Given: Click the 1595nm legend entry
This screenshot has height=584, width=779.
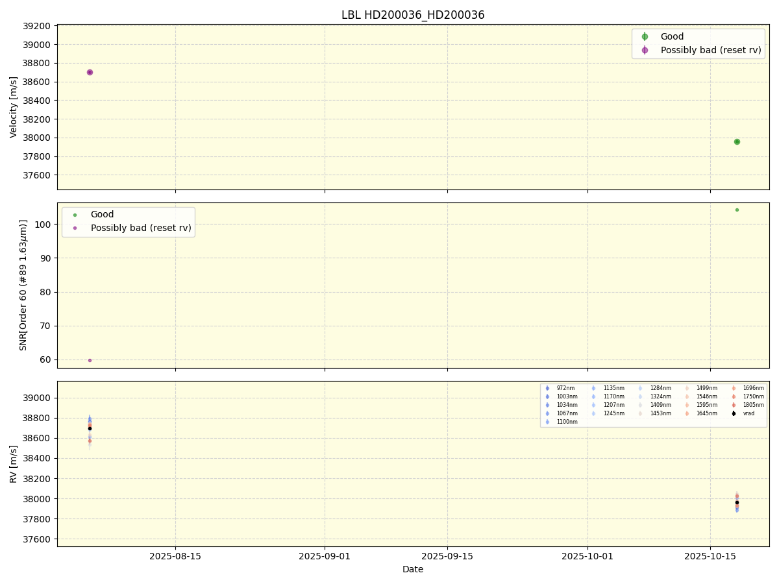Looking at the screenshot, I should pos(701,405).
